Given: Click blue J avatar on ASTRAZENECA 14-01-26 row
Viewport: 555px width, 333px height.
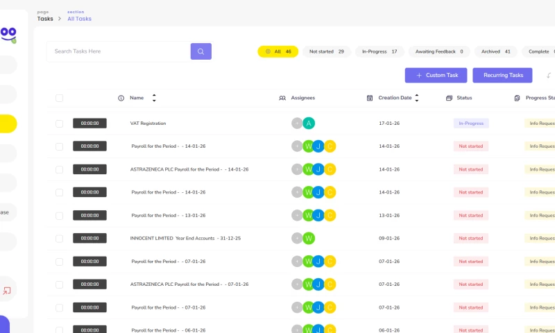Looking at the screenshot, I should pos(318,169).
